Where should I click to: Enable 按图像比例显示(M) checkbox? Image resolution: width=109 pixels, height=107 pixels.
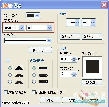tap(34, 92)
